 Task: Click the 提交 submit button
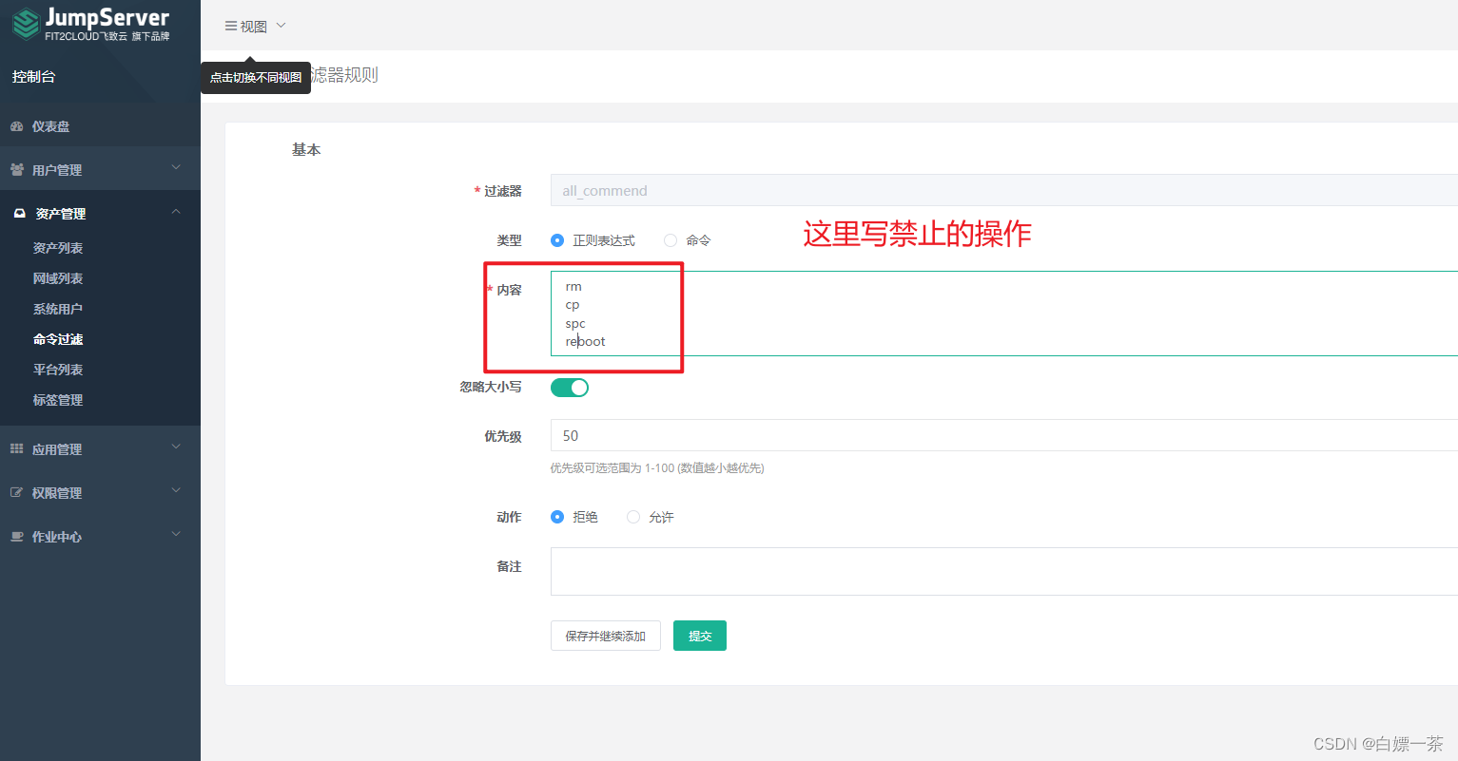pos(700,636)
